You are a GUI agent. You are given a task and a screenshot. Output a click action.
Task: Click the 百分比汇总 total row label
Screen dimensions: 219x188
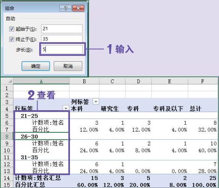coord(30,185)
